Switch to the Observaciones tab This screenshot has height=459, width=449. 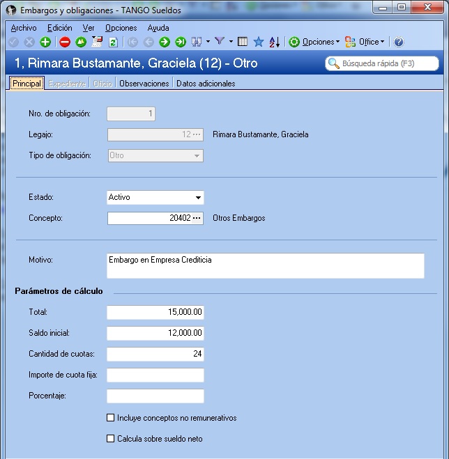(x=144, y=84)
